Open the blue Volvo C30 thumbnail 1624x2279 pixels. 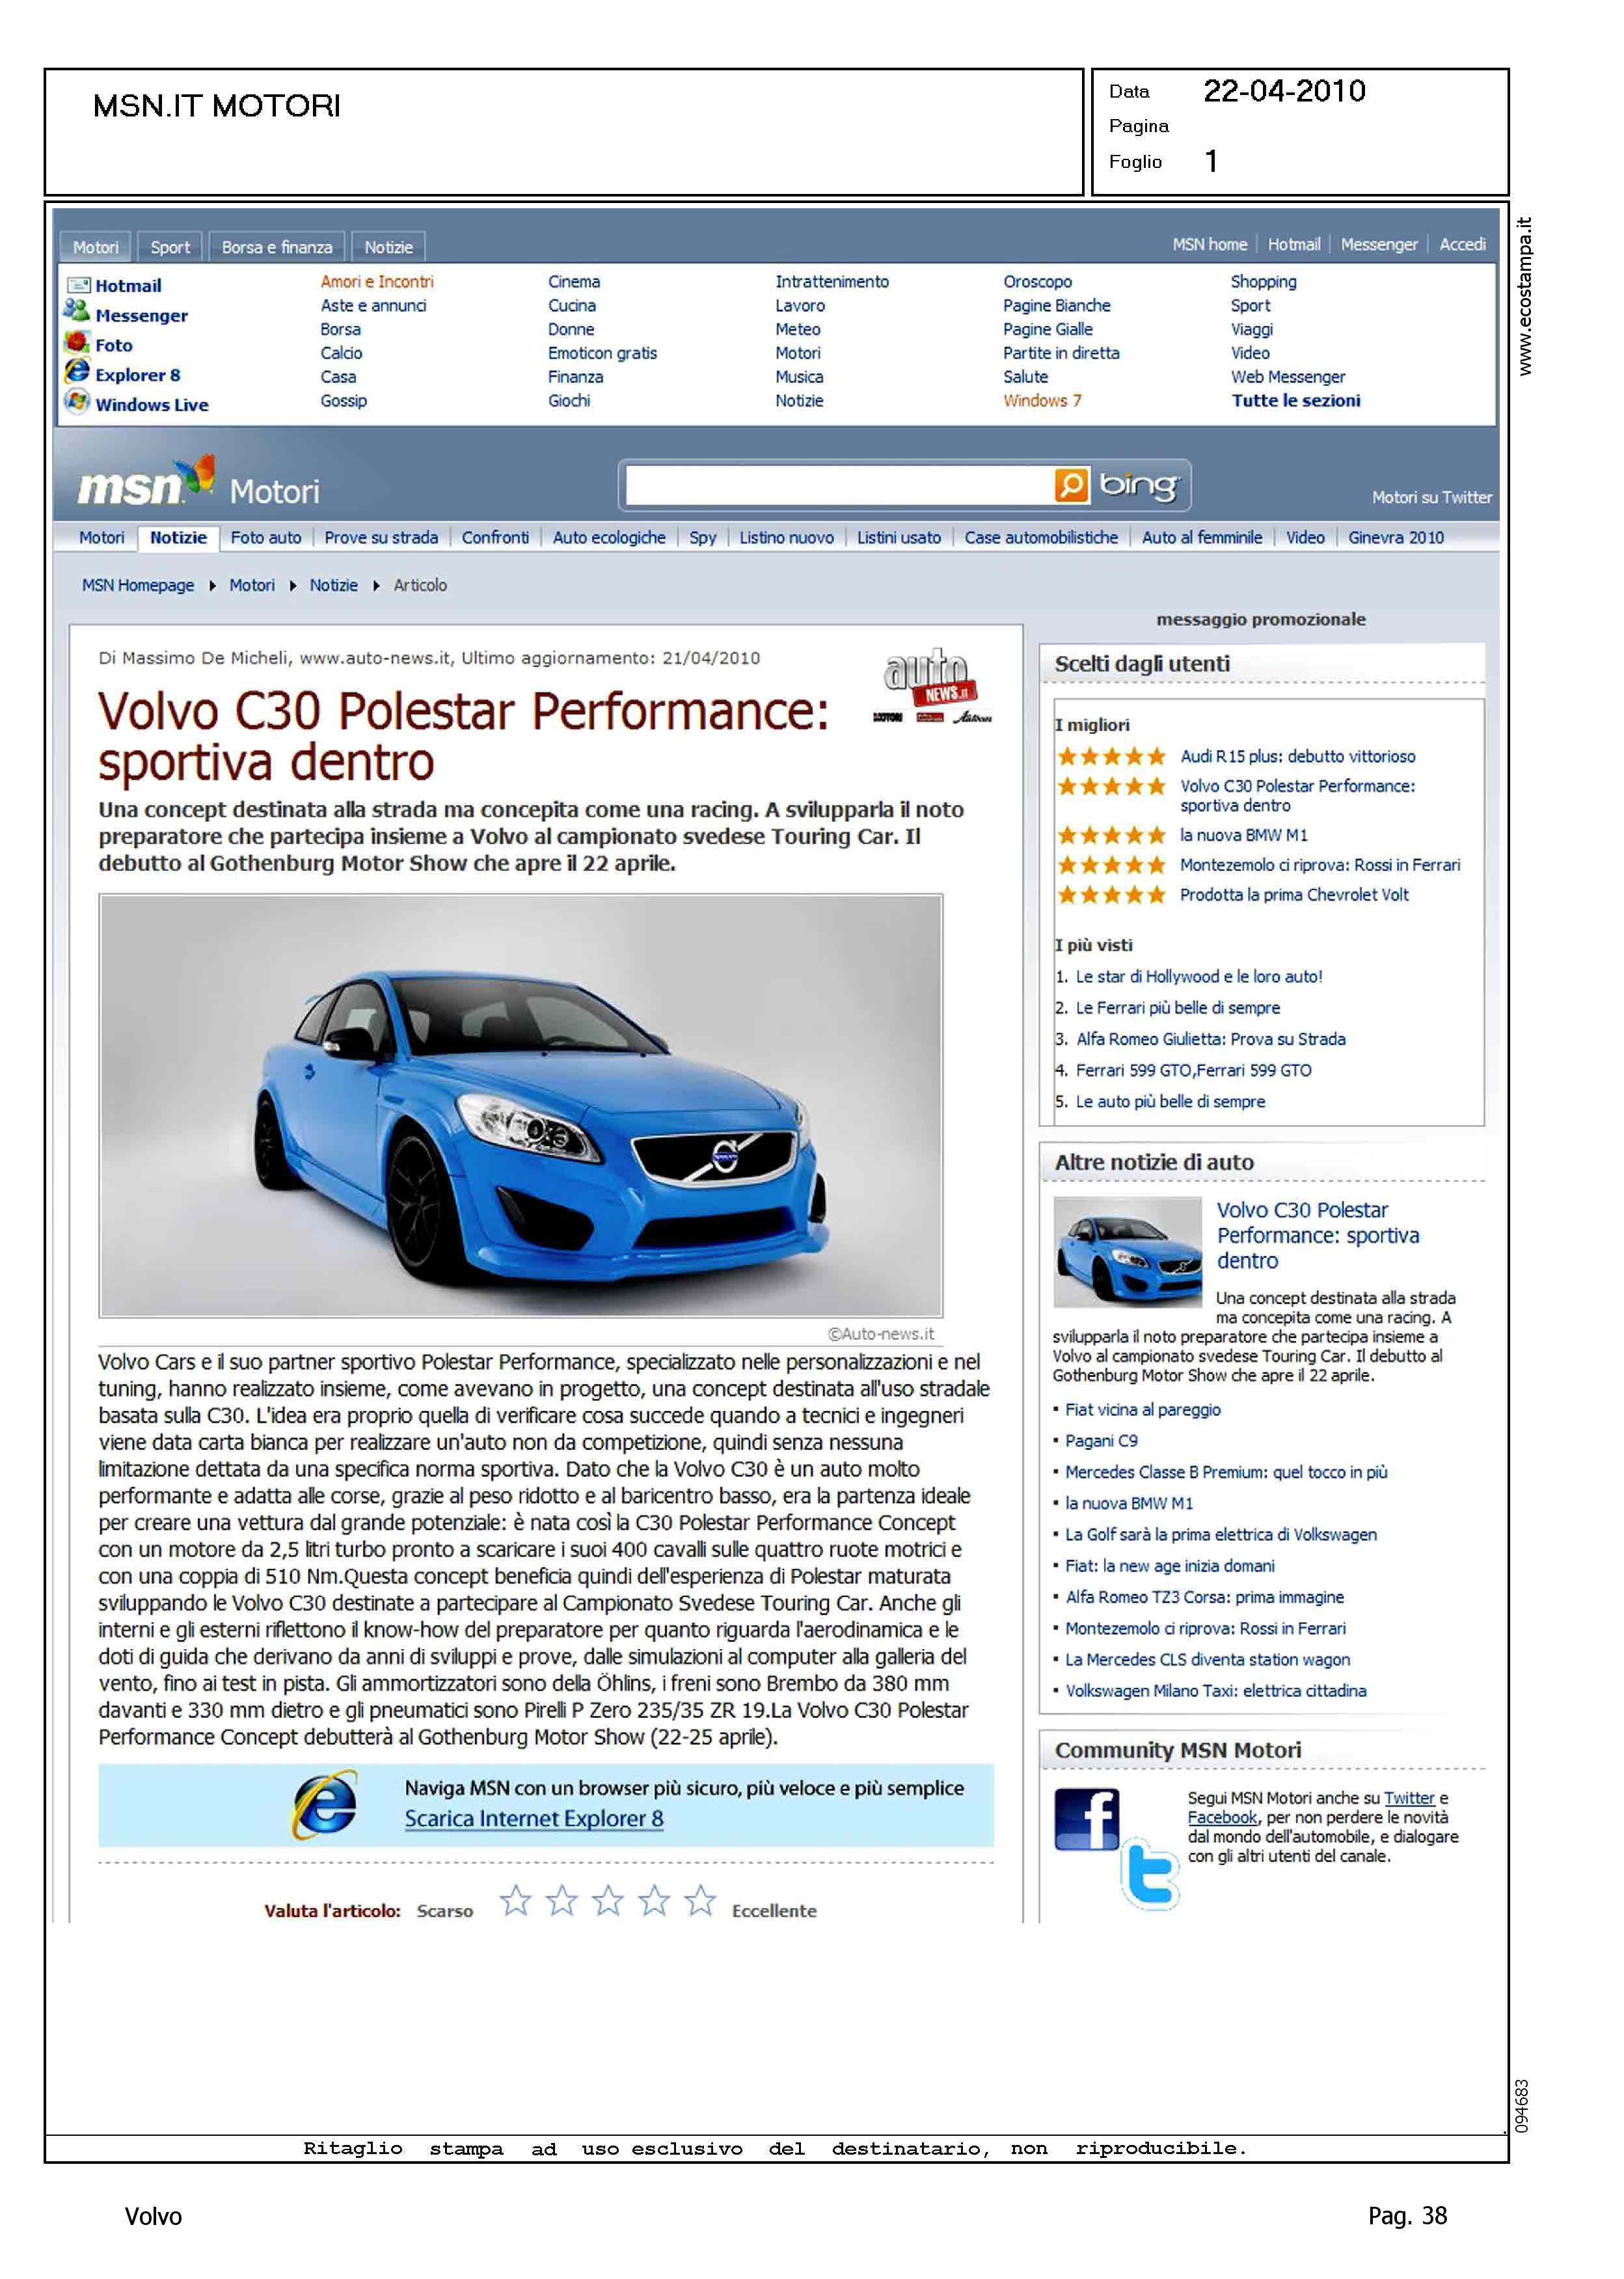click(1127, 1252)
